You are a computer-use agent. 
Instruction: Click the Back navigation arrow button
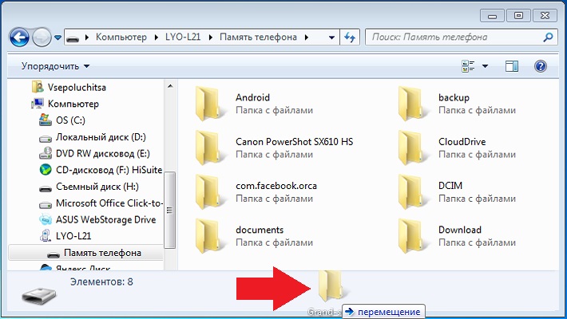[x=19, y=37]
